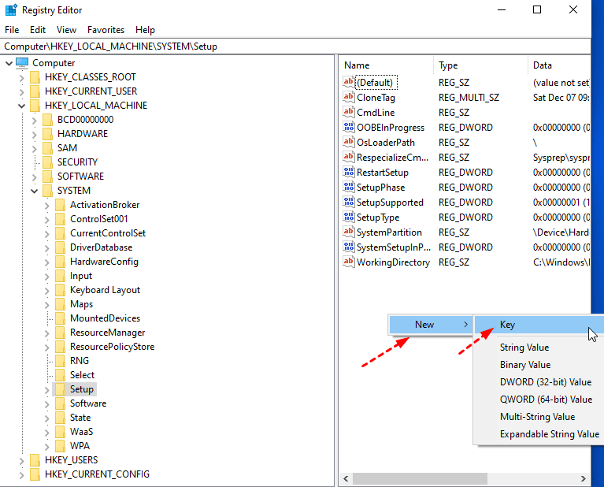604x487 pixels.
Task: Click the ControlSet001 folder icon
Action: point(60,219)
